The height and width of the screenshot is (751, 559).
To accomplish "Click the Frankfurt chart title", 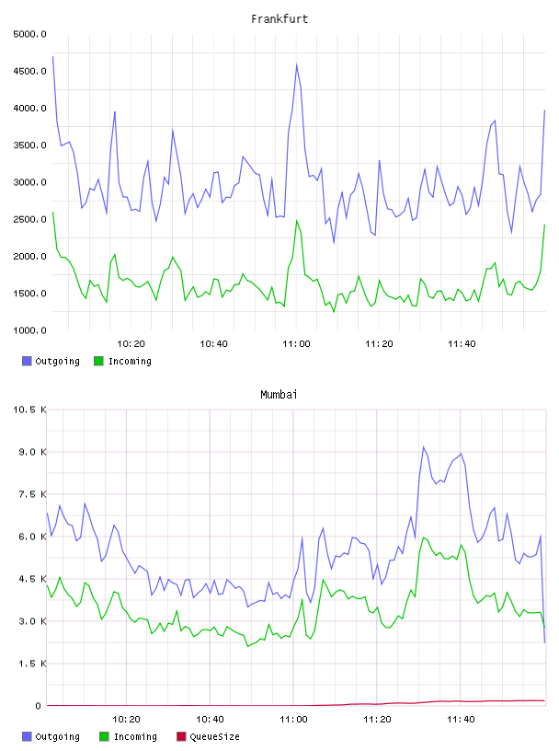I will click(279, 19).
